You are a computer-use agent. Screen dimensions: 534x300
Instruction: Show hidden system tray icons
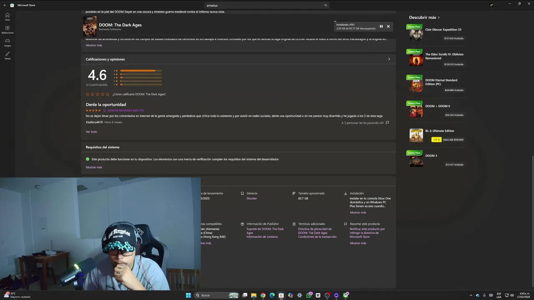click(x=471, y=295)
